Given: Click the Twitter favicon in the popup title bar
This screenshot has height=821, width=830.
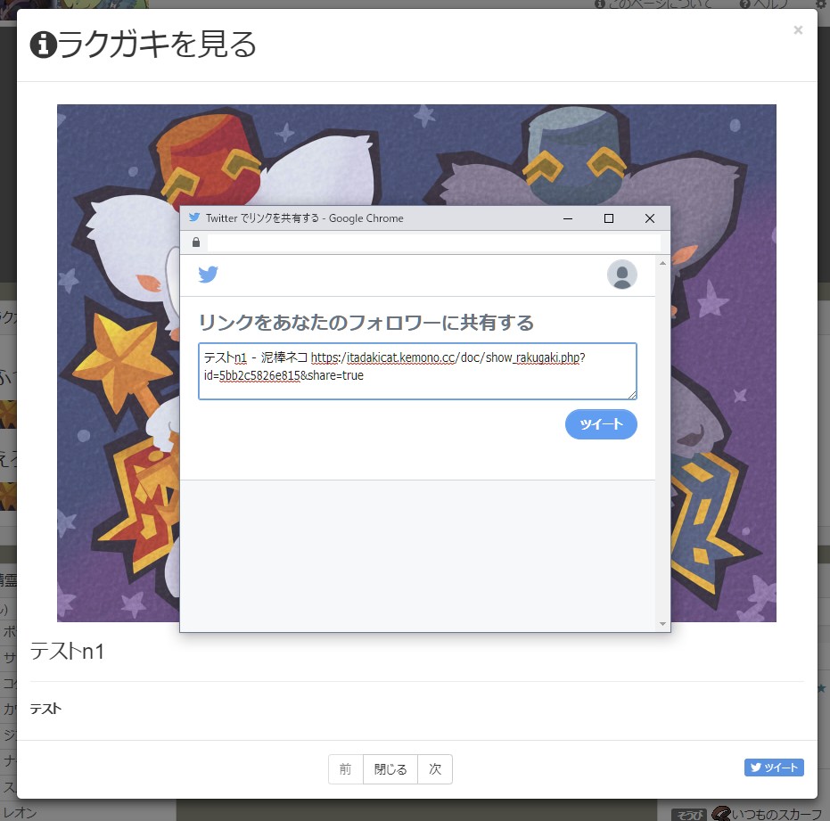Looking at the screenshot, I should [x=194, y=218].
